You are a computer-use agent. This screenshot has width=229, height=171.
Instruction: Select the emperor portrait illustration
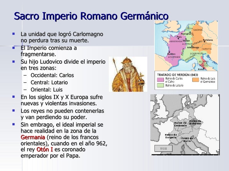(128, 74)
